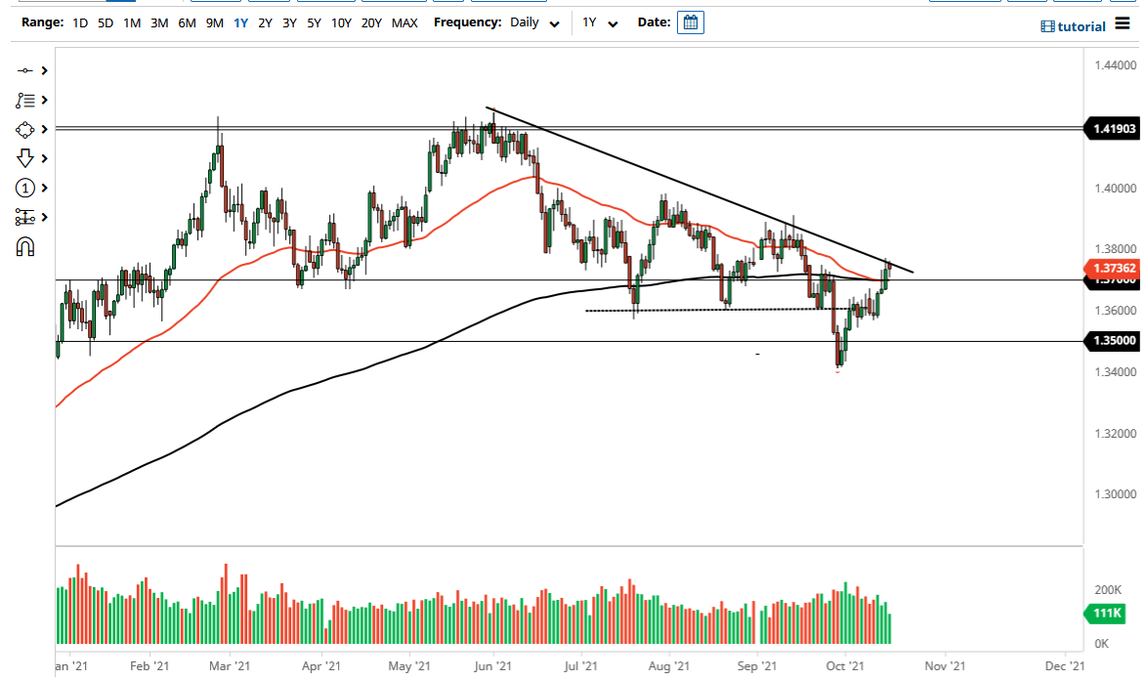Select the line drawing tool
The image size is (1147, 680).
coord(25,70)
